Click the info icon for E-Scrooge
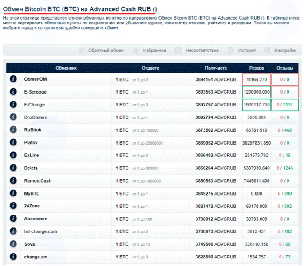 (13, 92)
